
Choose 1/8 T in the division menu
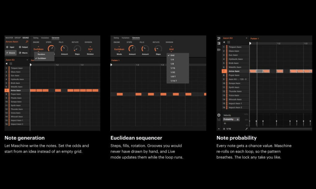[x=178, y=77]
